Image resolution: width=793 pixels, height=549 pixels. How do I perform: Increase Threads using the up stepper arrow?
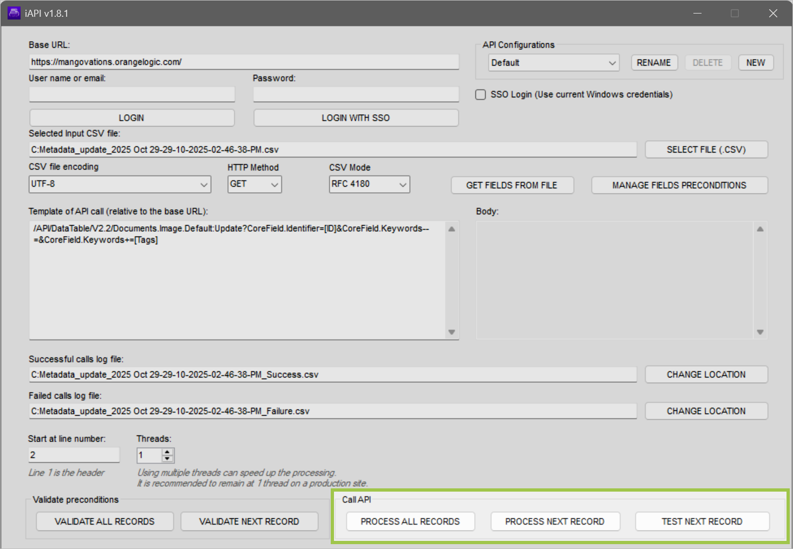(168, 452)
